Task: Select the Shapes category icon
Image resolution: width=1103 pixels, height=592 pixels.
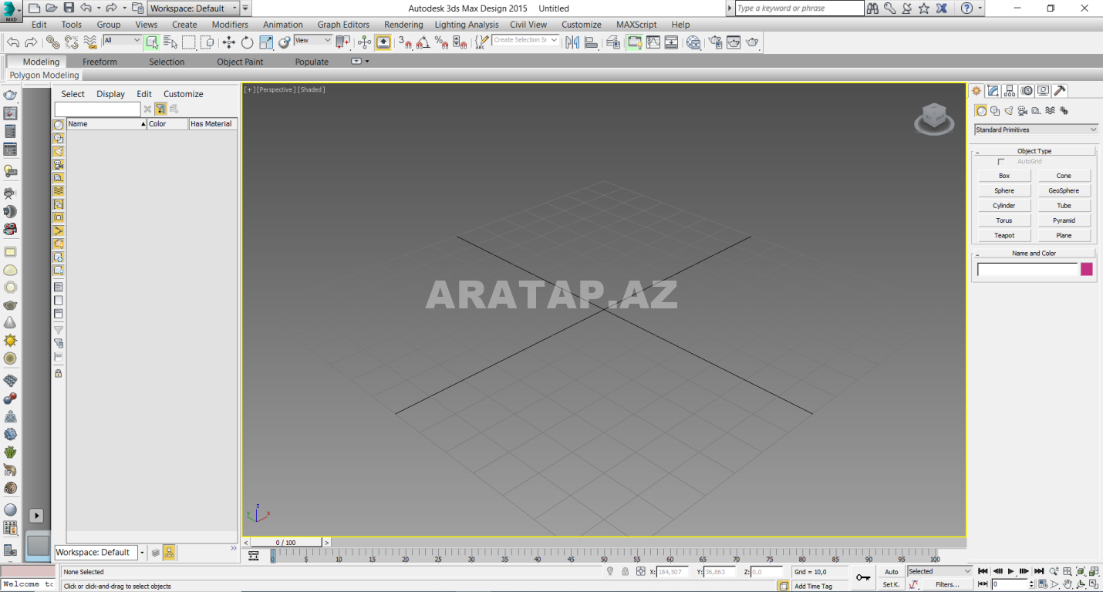Action: (995, 111)
